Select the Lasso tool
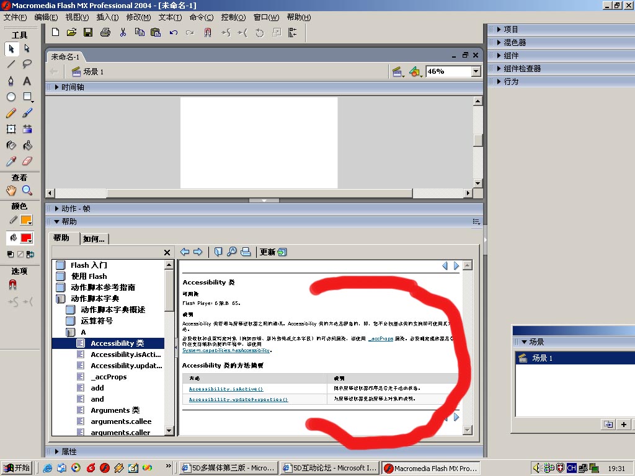This screenshot has width=635, height=476. (x=27, y=64)
